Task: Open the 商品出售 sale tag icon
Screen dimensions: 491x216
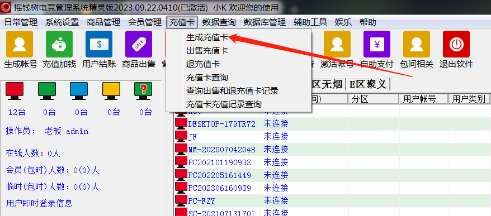Action: pyautogui.click(x=139, y=44)
